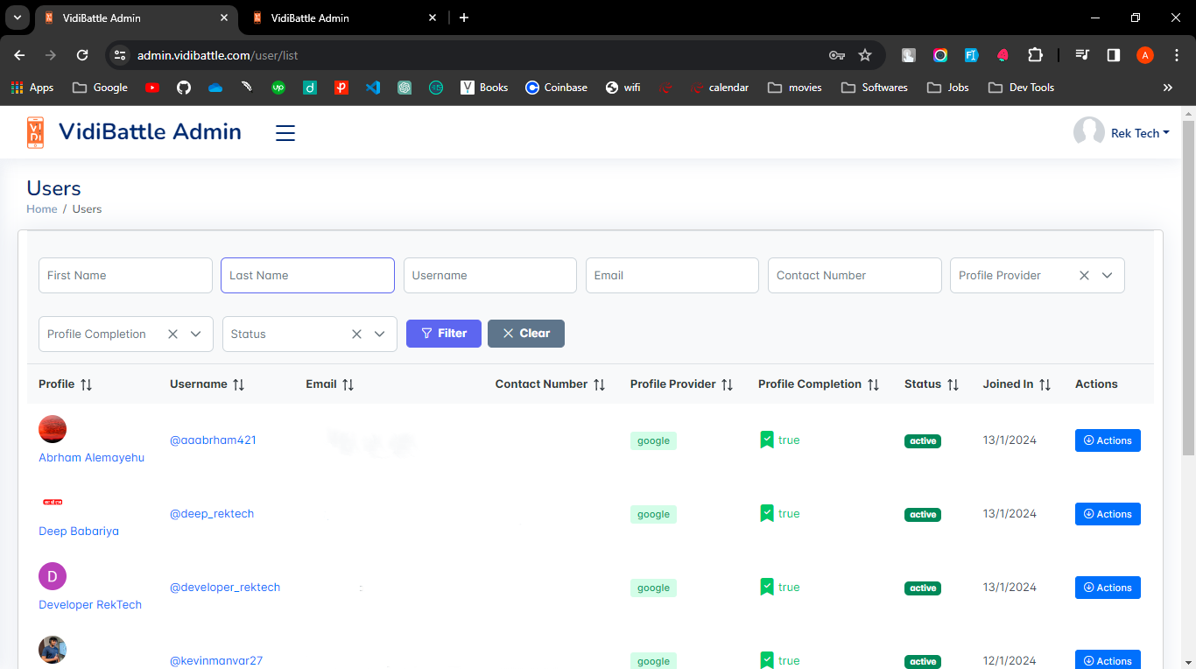
Task: Open the Status filter dropdown
Action: [380, 334]
